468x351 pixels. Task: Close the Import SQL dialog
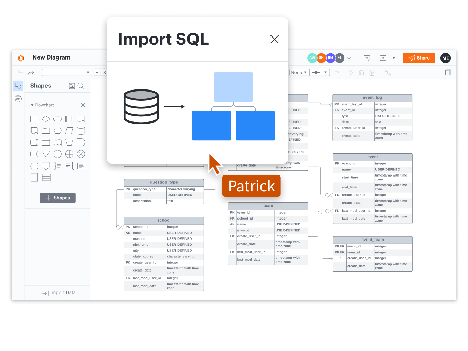coord(274,39)
